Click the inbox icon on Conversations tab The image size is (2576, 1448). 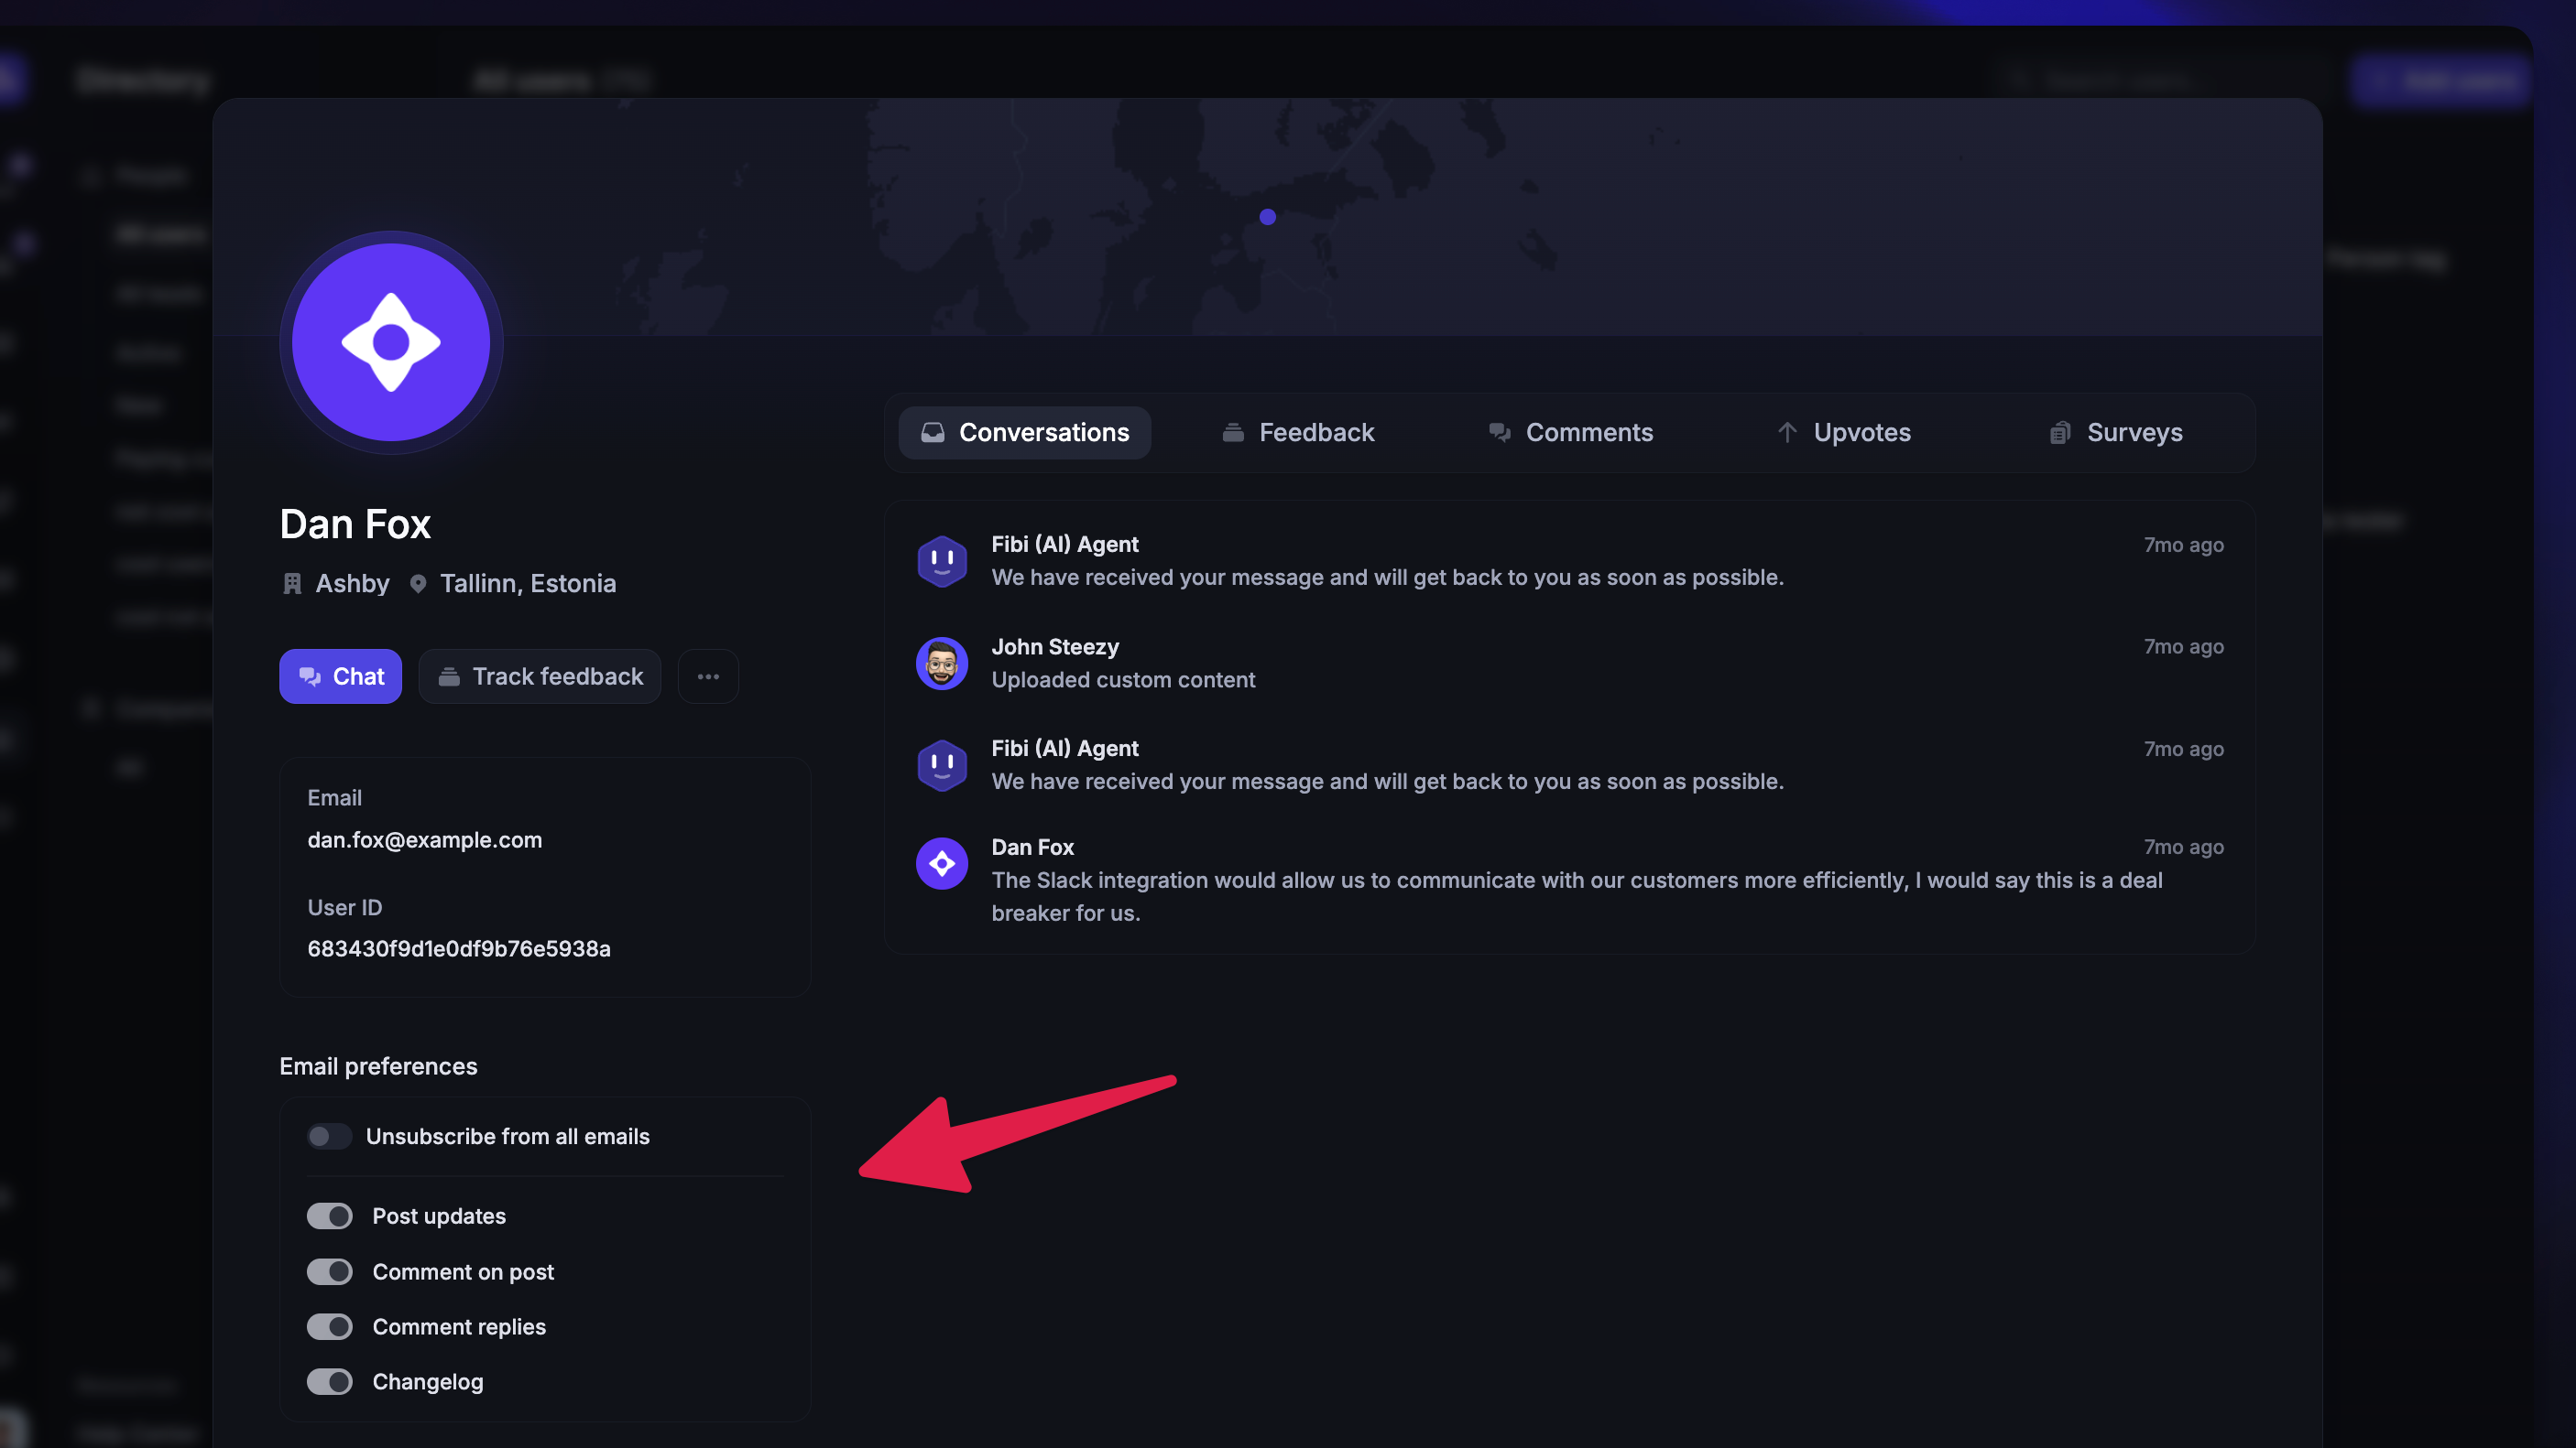tap(932, 432)
